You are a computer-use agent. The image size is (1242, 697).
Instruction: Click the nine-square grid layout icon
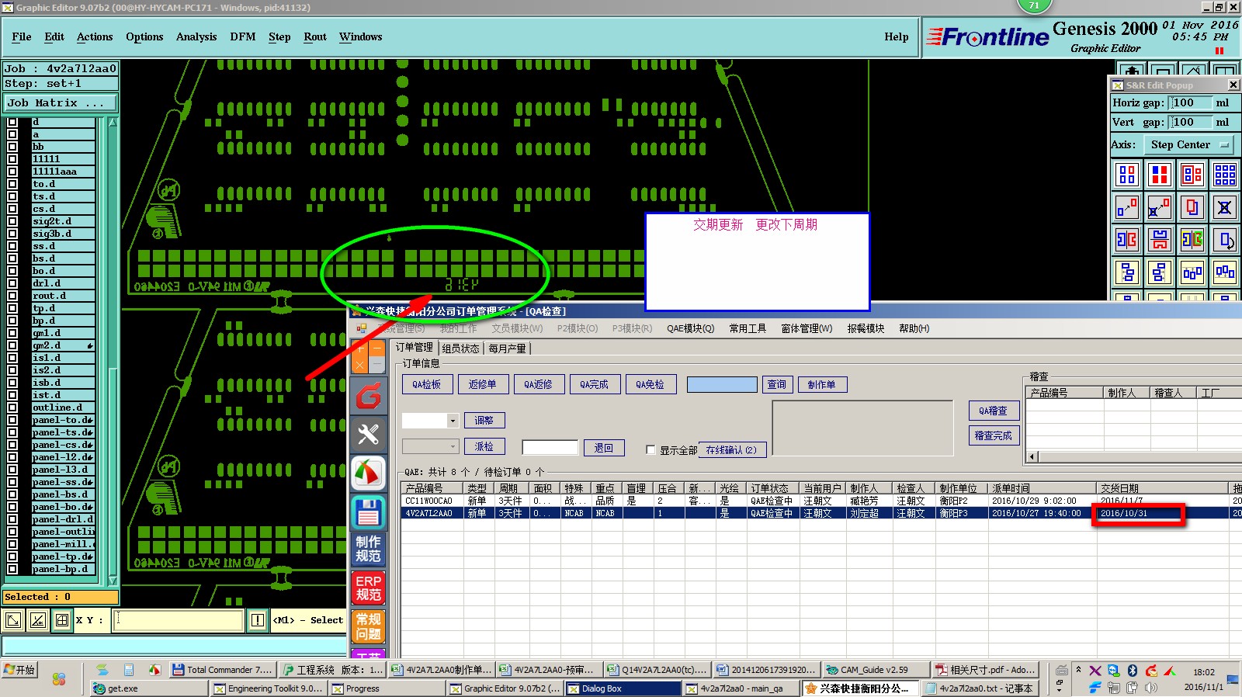pos(1225,175)
